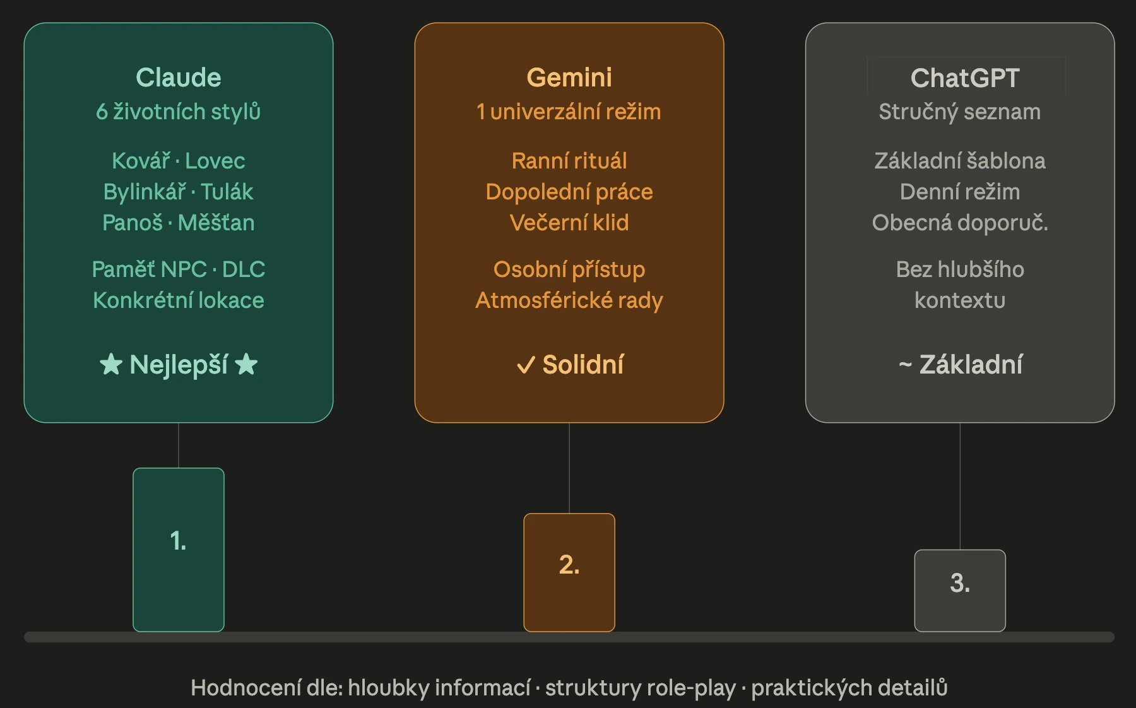Click the "Bez hlubšího kontextu" text
The height and width of the screenshot is (708, 1136).
point(960,285)
